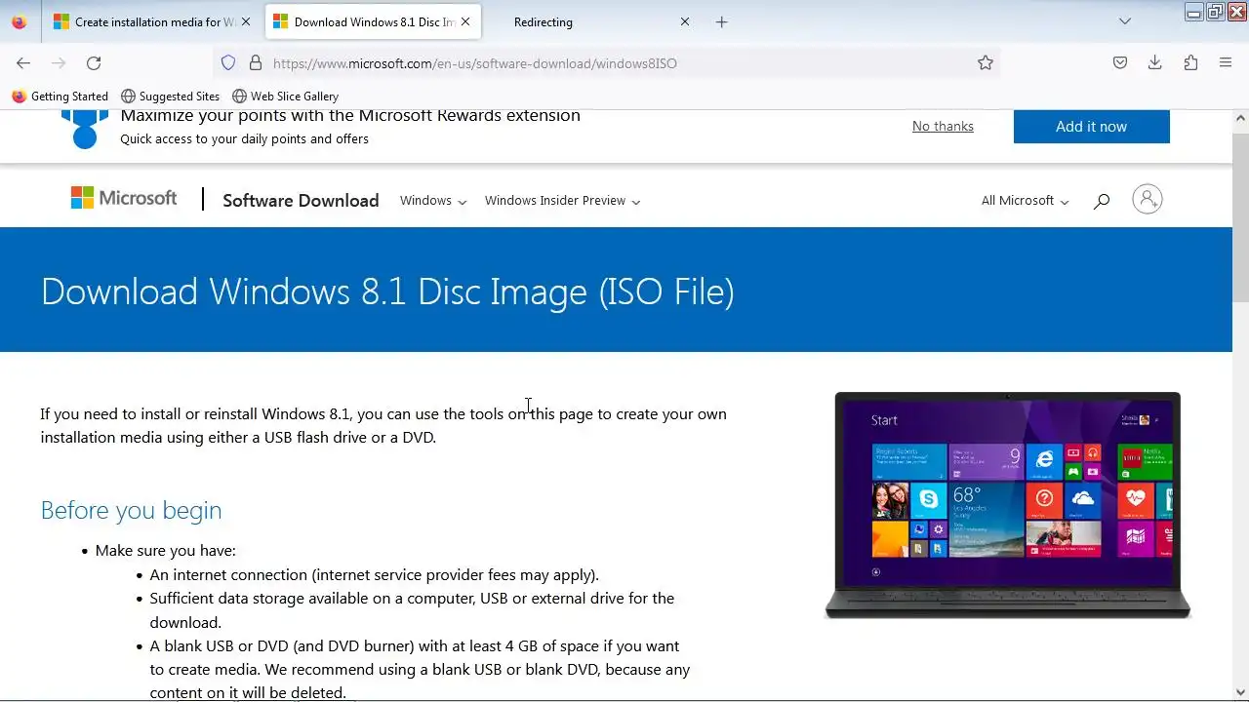Click the 'Make sure you have:' bullet
This screenshot has height=702, width=1249.
[165, 550]
